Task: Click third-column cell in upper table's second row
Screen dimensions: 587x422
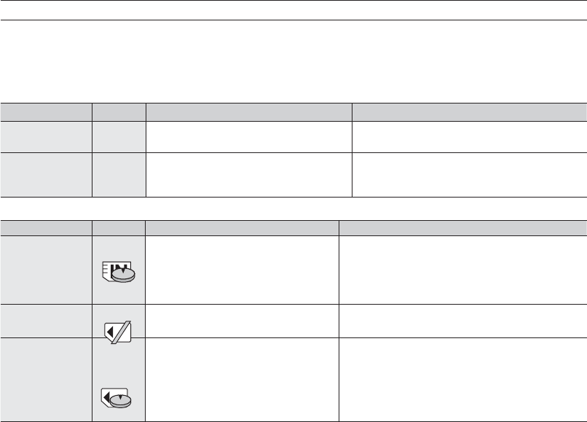Action: 248,173
